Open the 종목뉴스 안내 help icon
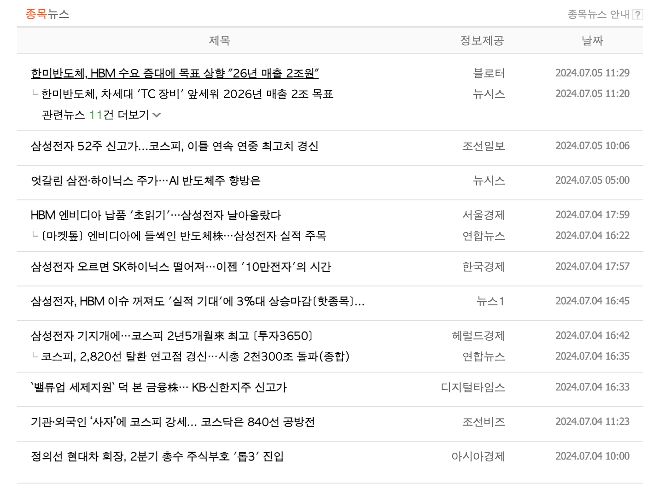Viewport: 653px width, 490px height. point(638,14)
